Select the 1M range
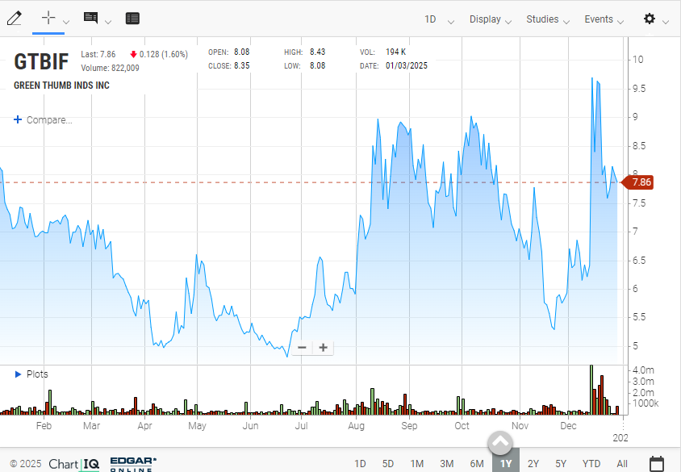681x472 pixels. [417, 464]
